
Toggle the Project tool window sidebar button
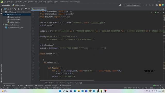coord(1,11)
